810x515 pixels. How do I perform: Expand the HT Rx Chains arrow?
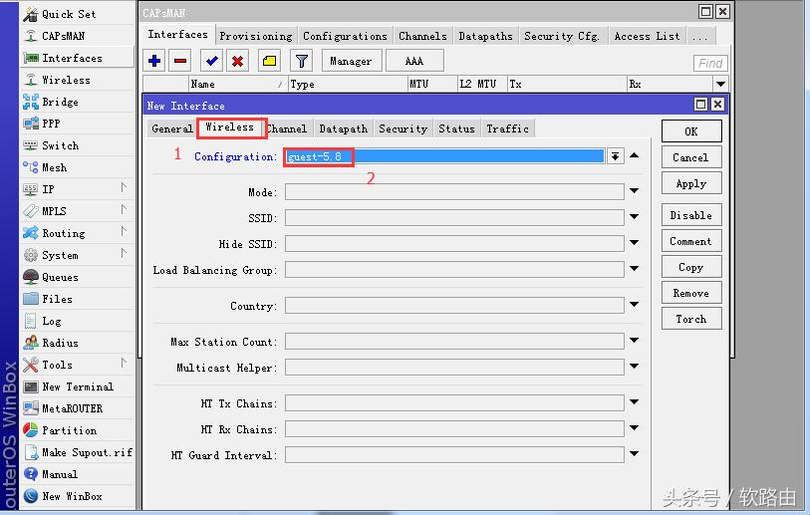(635, 427)
